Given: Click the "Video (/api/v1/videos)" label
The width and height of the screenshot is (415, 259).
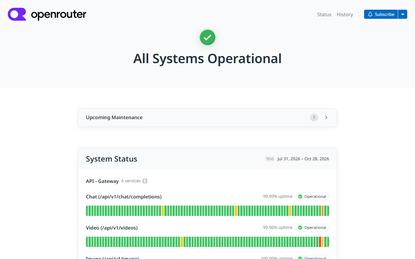Looking at the screenshot, I should point(112,228).
